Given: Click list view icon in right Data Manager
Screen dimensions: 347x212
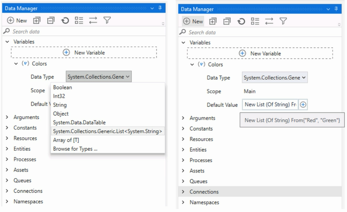Looking at the screenshot, I should (255, 21).
